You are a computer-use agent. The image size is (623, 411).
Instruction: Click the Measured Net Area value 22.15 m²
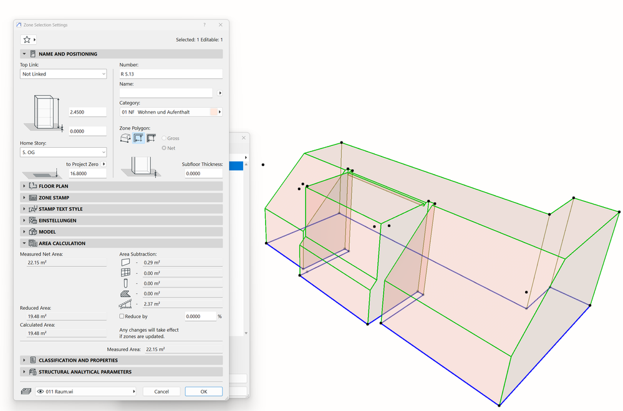66,263
